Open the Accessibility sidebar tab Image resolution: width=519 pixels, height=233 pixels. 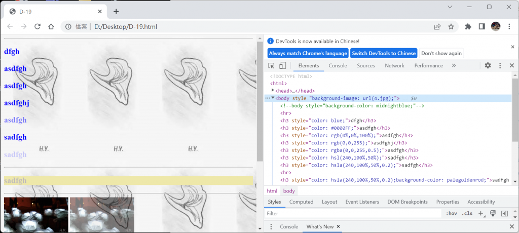(481, 202)
